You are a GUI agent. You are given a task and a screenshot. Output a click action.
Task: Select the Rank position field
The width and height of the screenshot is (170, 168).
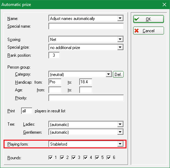coord(54,55)
